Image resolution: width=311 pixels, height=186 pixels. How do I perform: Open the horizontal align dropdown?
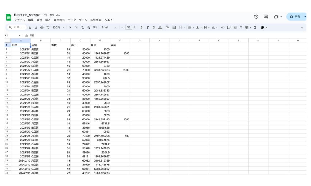coord(191,27)
